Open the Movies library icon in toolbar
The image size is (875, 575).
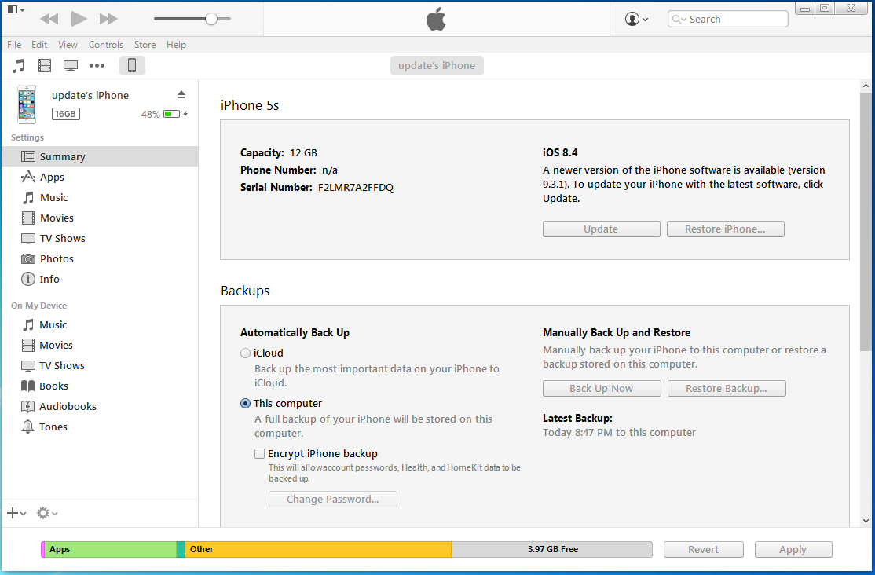[x=45, y=66]
